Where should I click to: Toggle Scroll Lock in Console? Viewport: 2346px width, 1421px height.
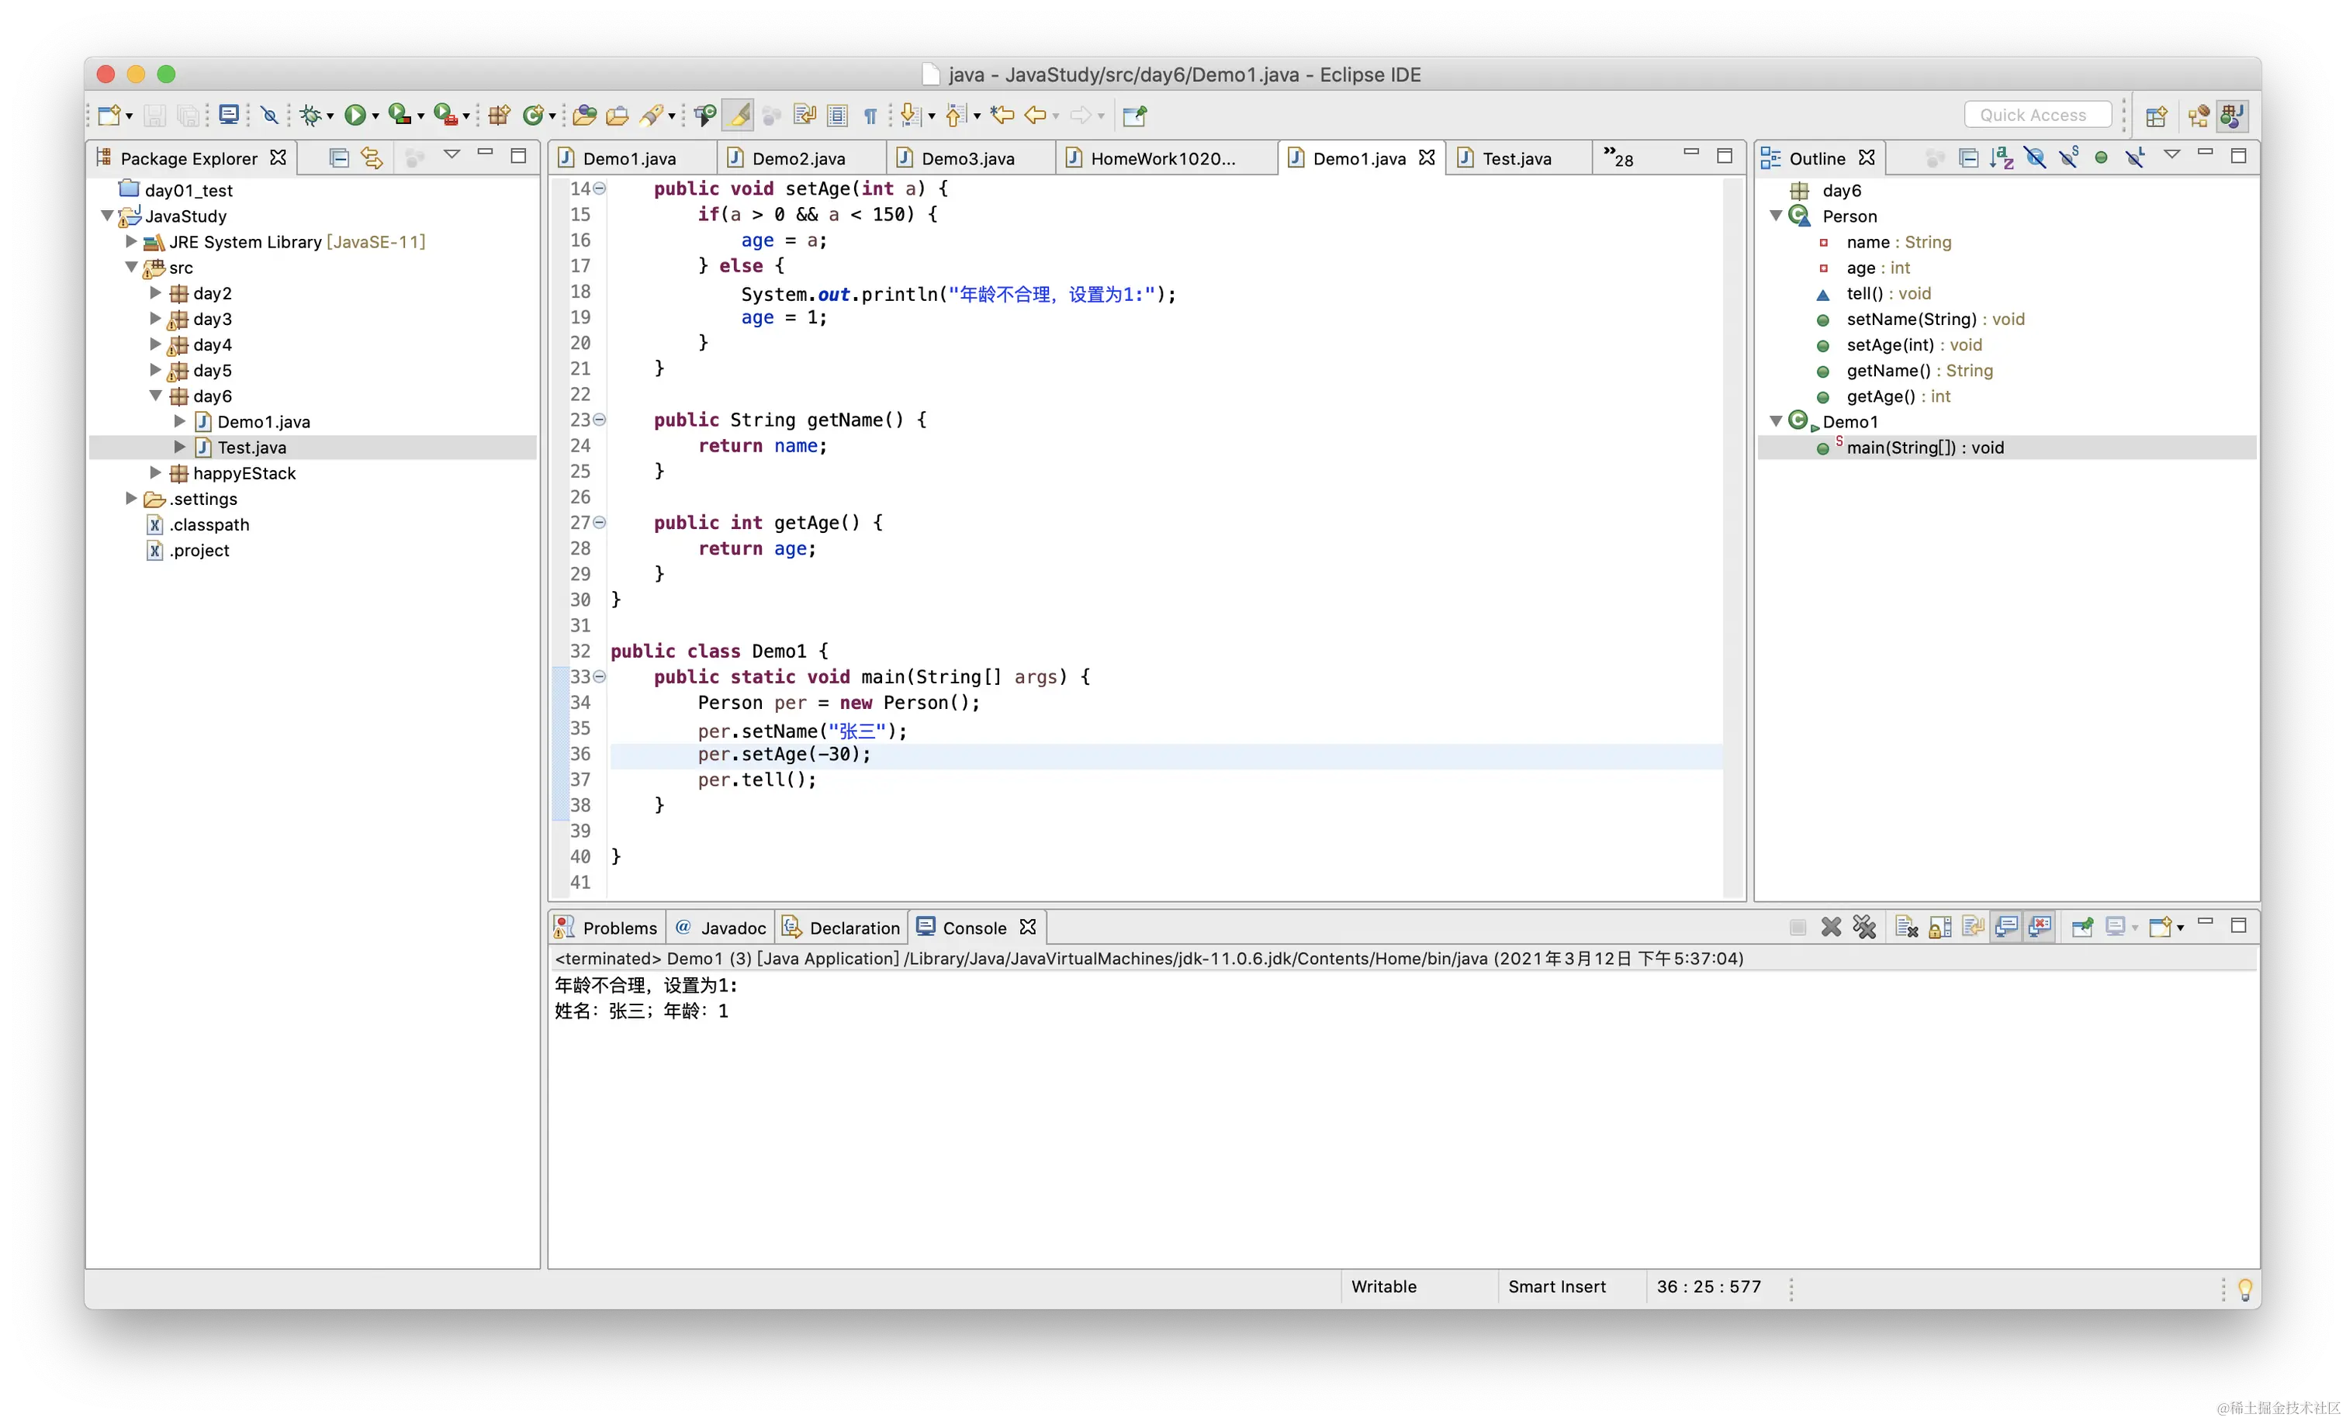pos(1939,927)
